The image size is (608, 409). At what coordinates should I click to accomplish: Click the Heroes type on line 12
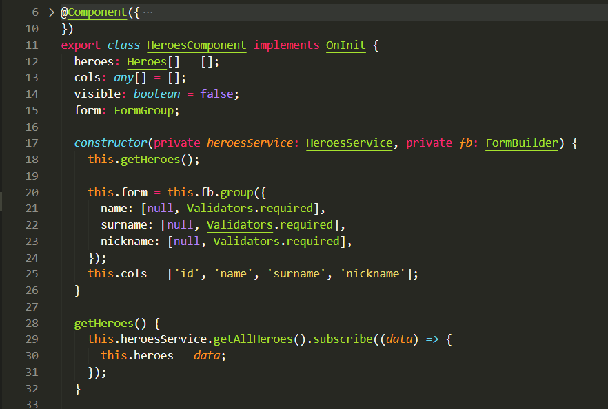click(147, 61)
